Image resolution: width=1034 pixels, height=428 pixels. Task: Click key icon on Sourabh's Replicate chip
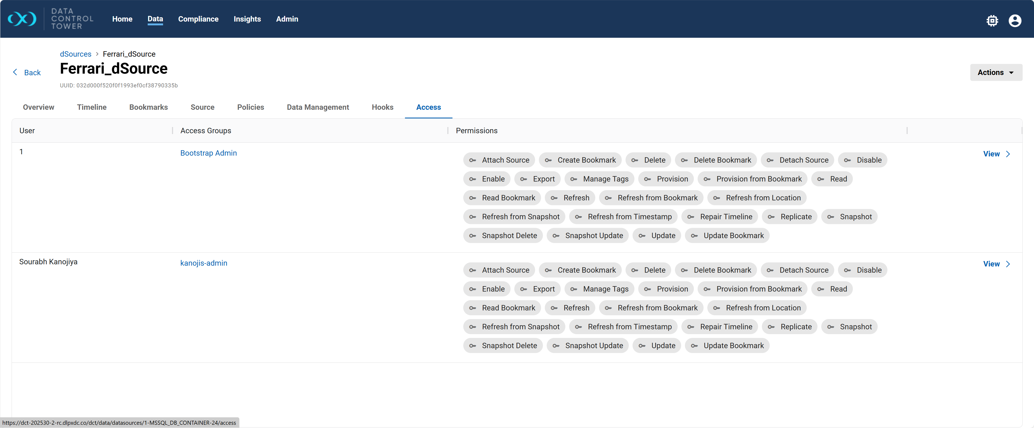771,327
